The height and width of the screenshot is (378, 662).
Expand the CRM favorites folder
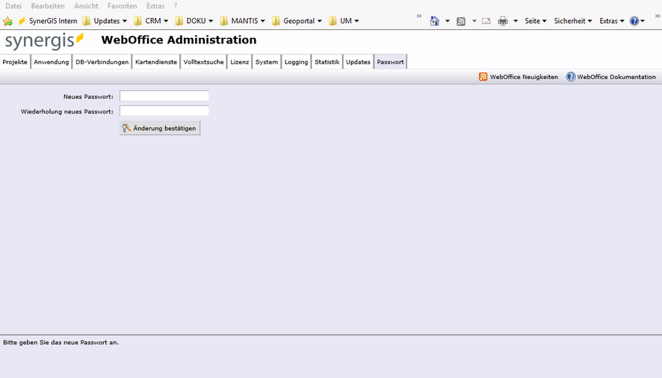(x=151, y=21)
